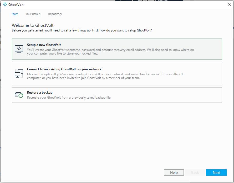Choose the networked computers icon to connect
234x183 pixels.
pos(19,73)
